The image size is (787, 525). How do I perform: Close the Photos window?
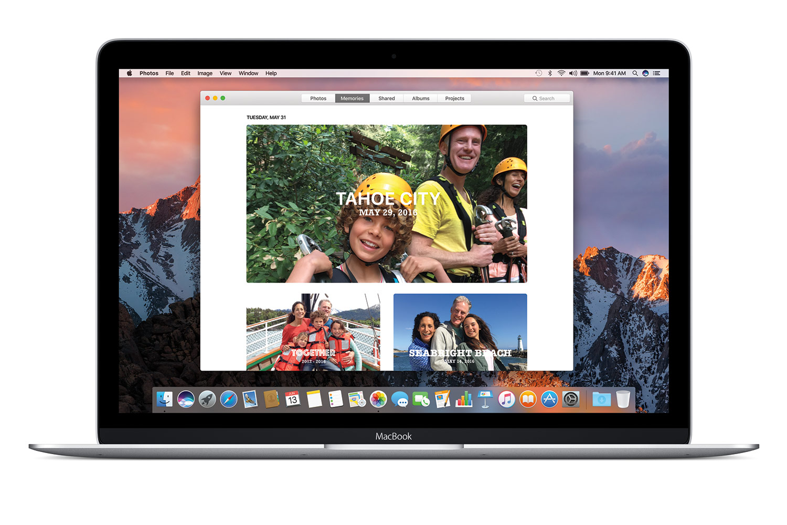pyautogui.click(x=208, y=98)
